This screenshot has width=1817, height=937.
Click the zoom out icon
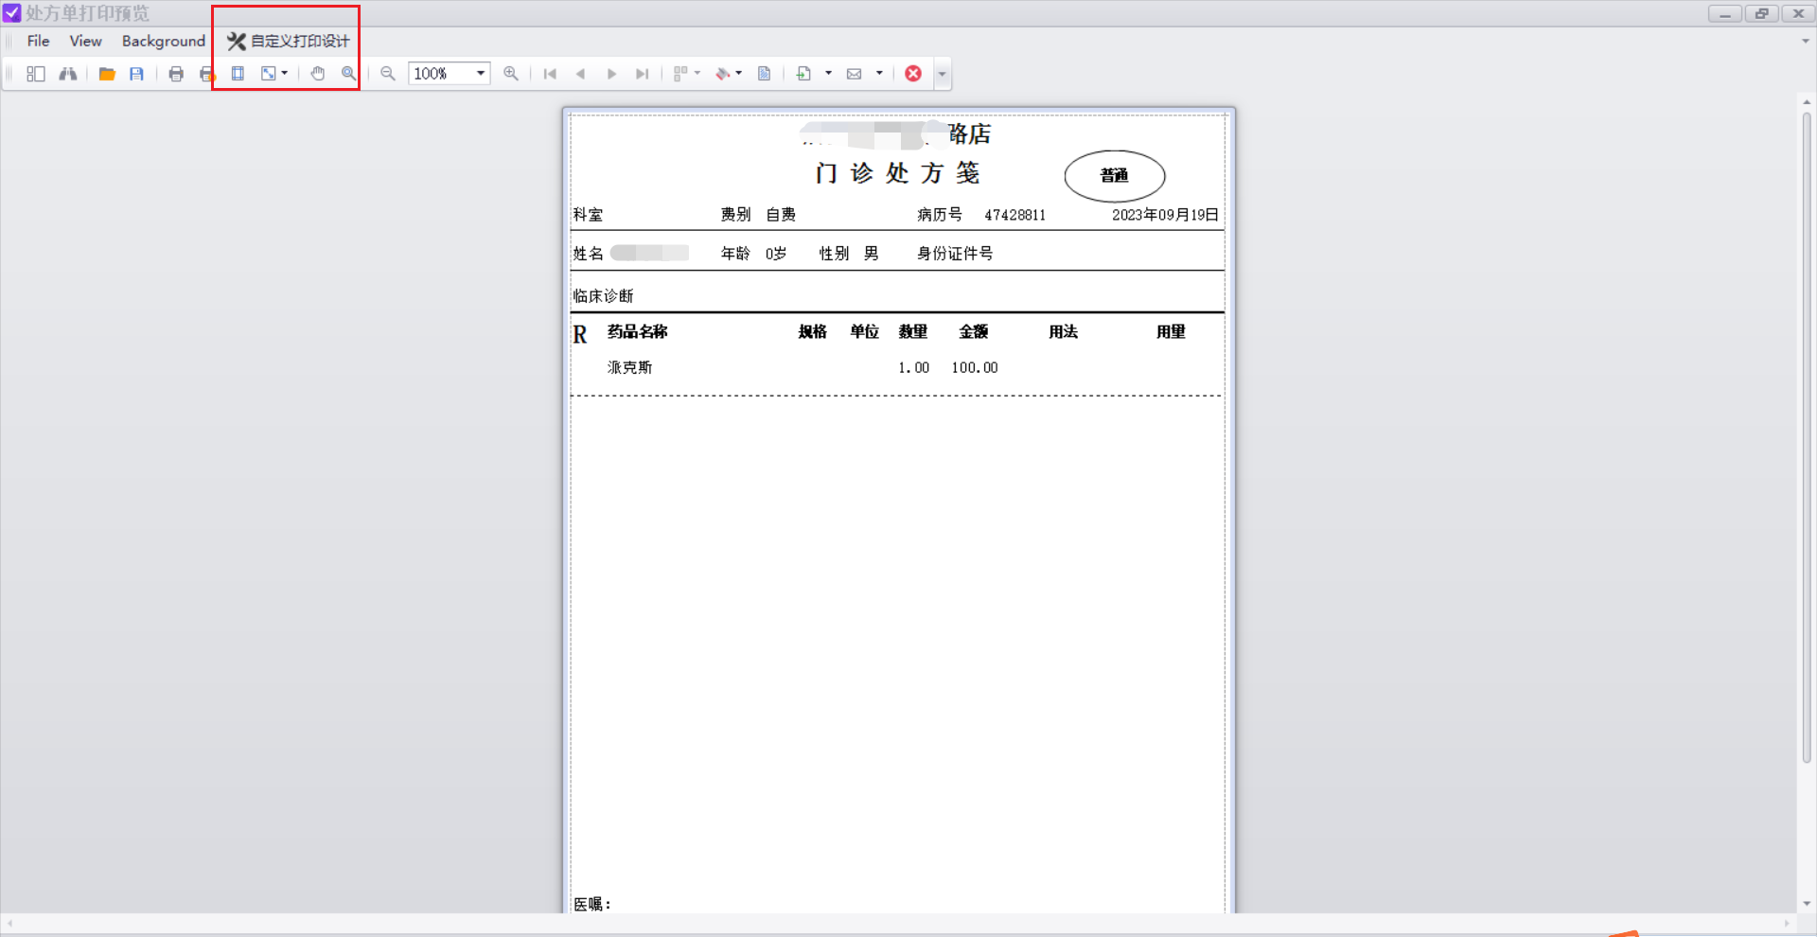pos(388,74)
